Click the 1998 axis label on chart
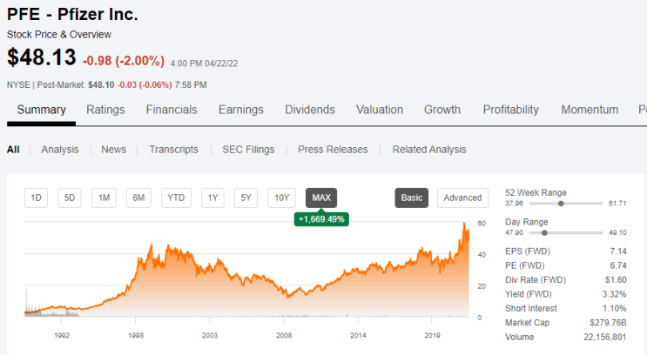Image resolution: width=647 pixels, height=355 pixels. [136, 336]
